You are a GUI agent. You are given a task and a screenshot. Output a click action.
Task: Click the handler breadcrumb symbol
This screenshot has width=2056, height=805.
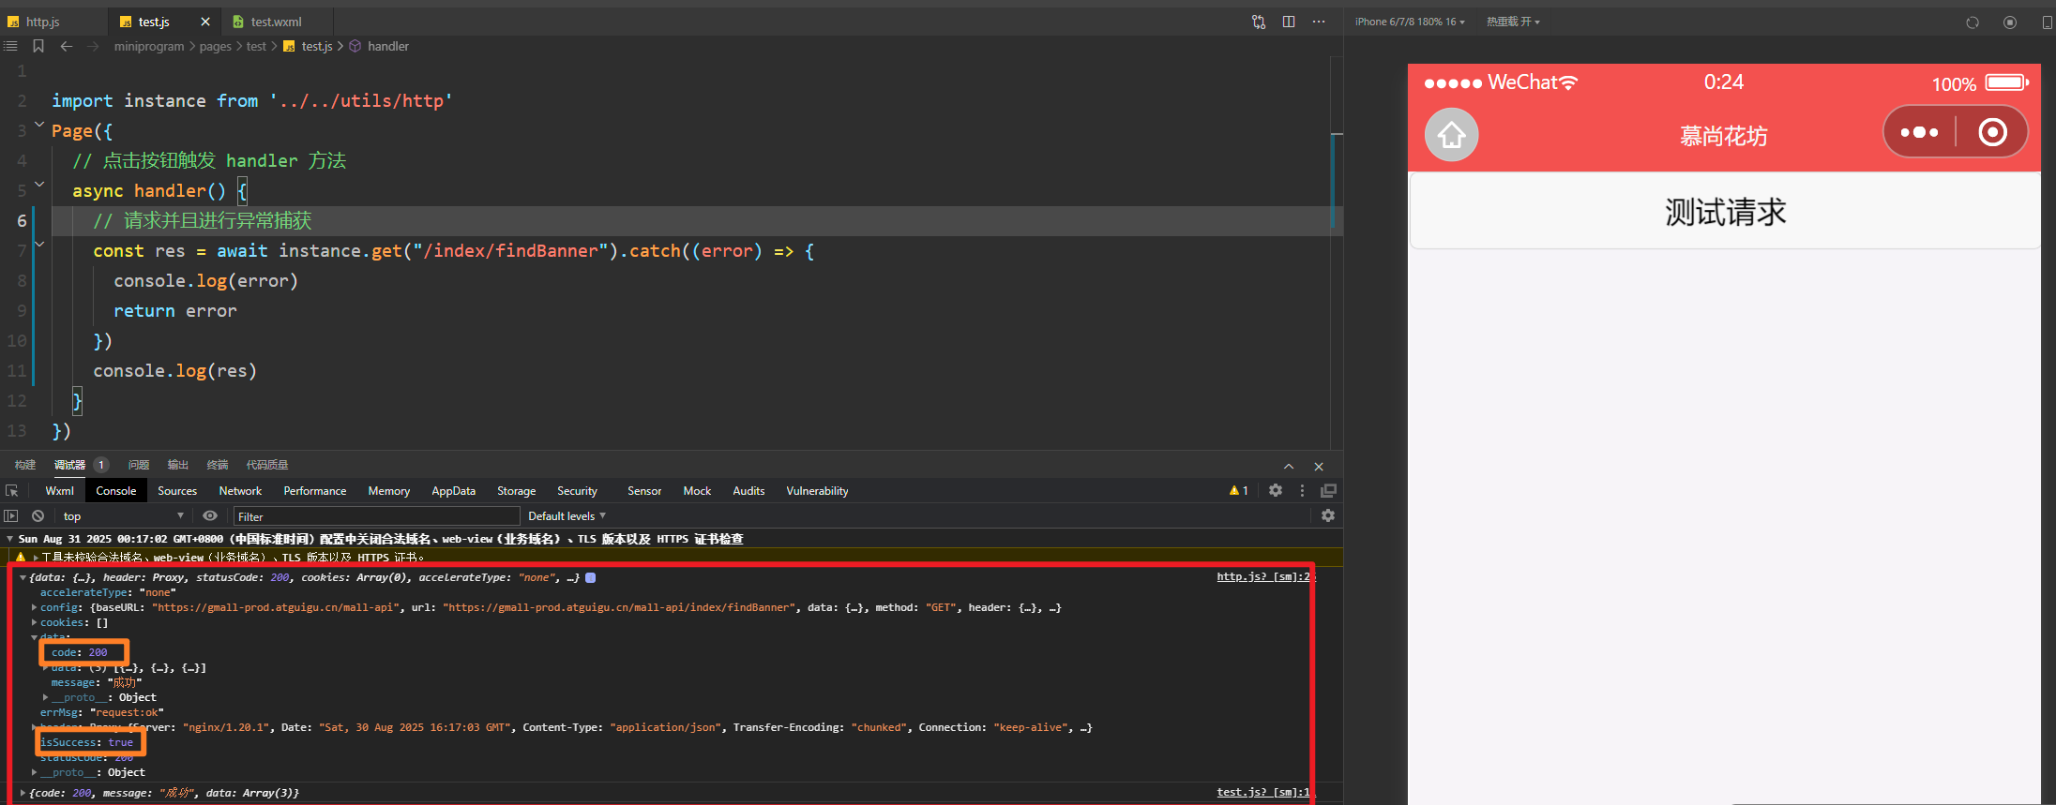click(x=388, y=46)
